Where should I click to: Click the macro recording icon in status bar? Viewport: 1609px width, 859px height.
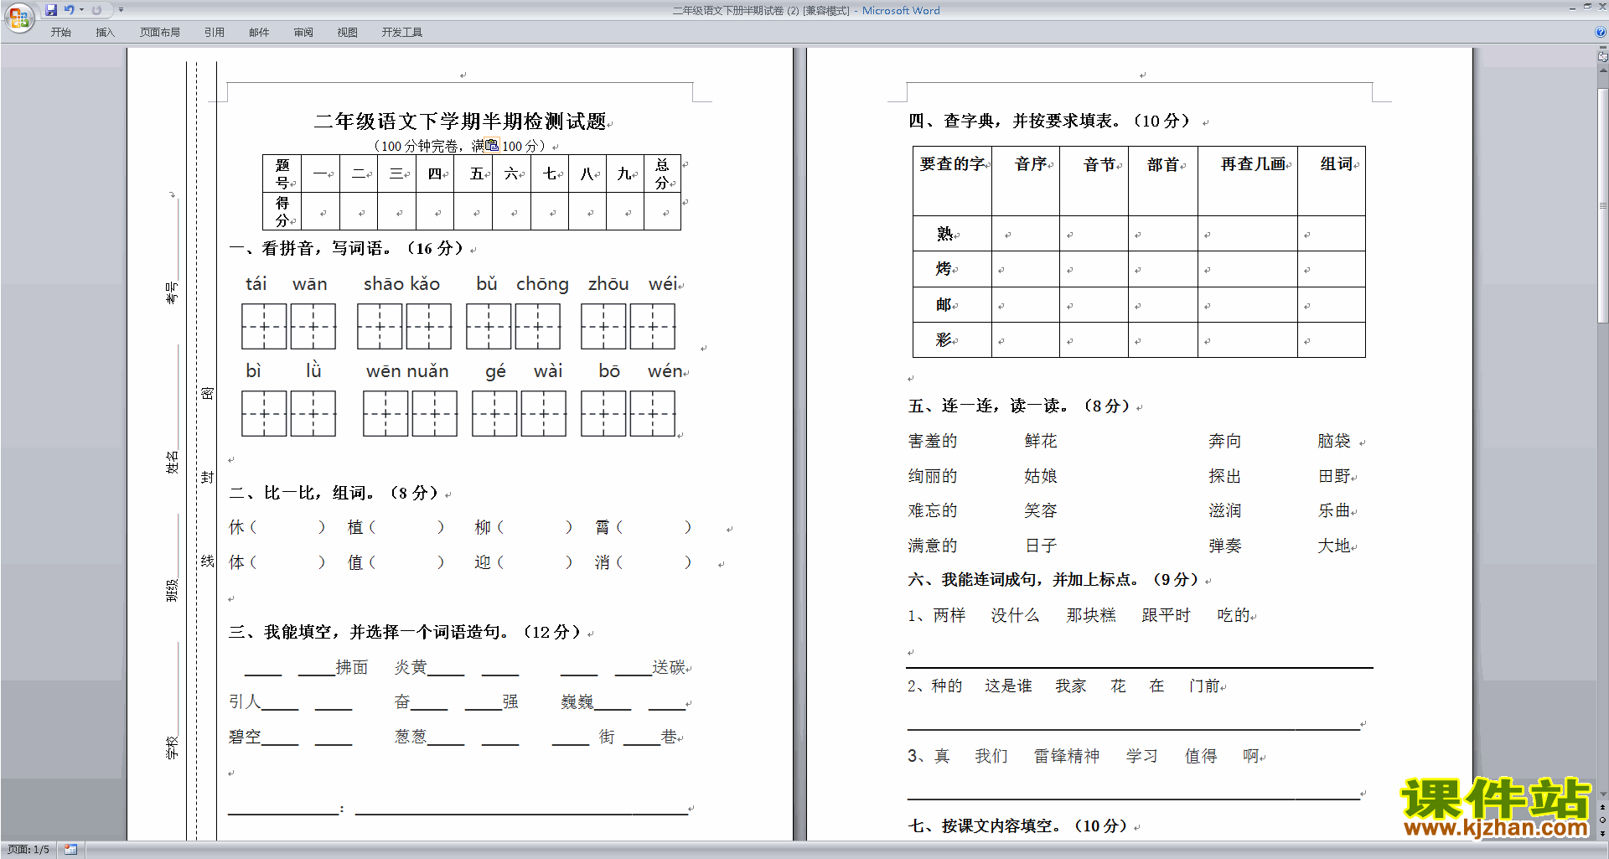70,850
